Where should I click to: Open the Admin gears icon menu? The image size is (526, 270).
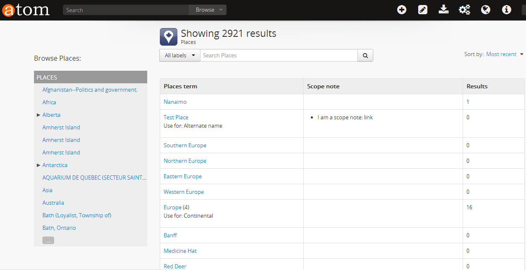point(465,10)
